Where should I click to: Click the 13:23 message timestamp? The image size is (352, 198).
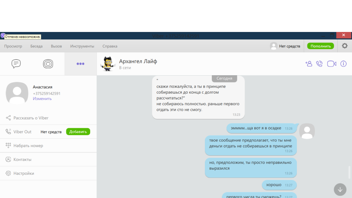pyautogui.click(x=236, y=115)
